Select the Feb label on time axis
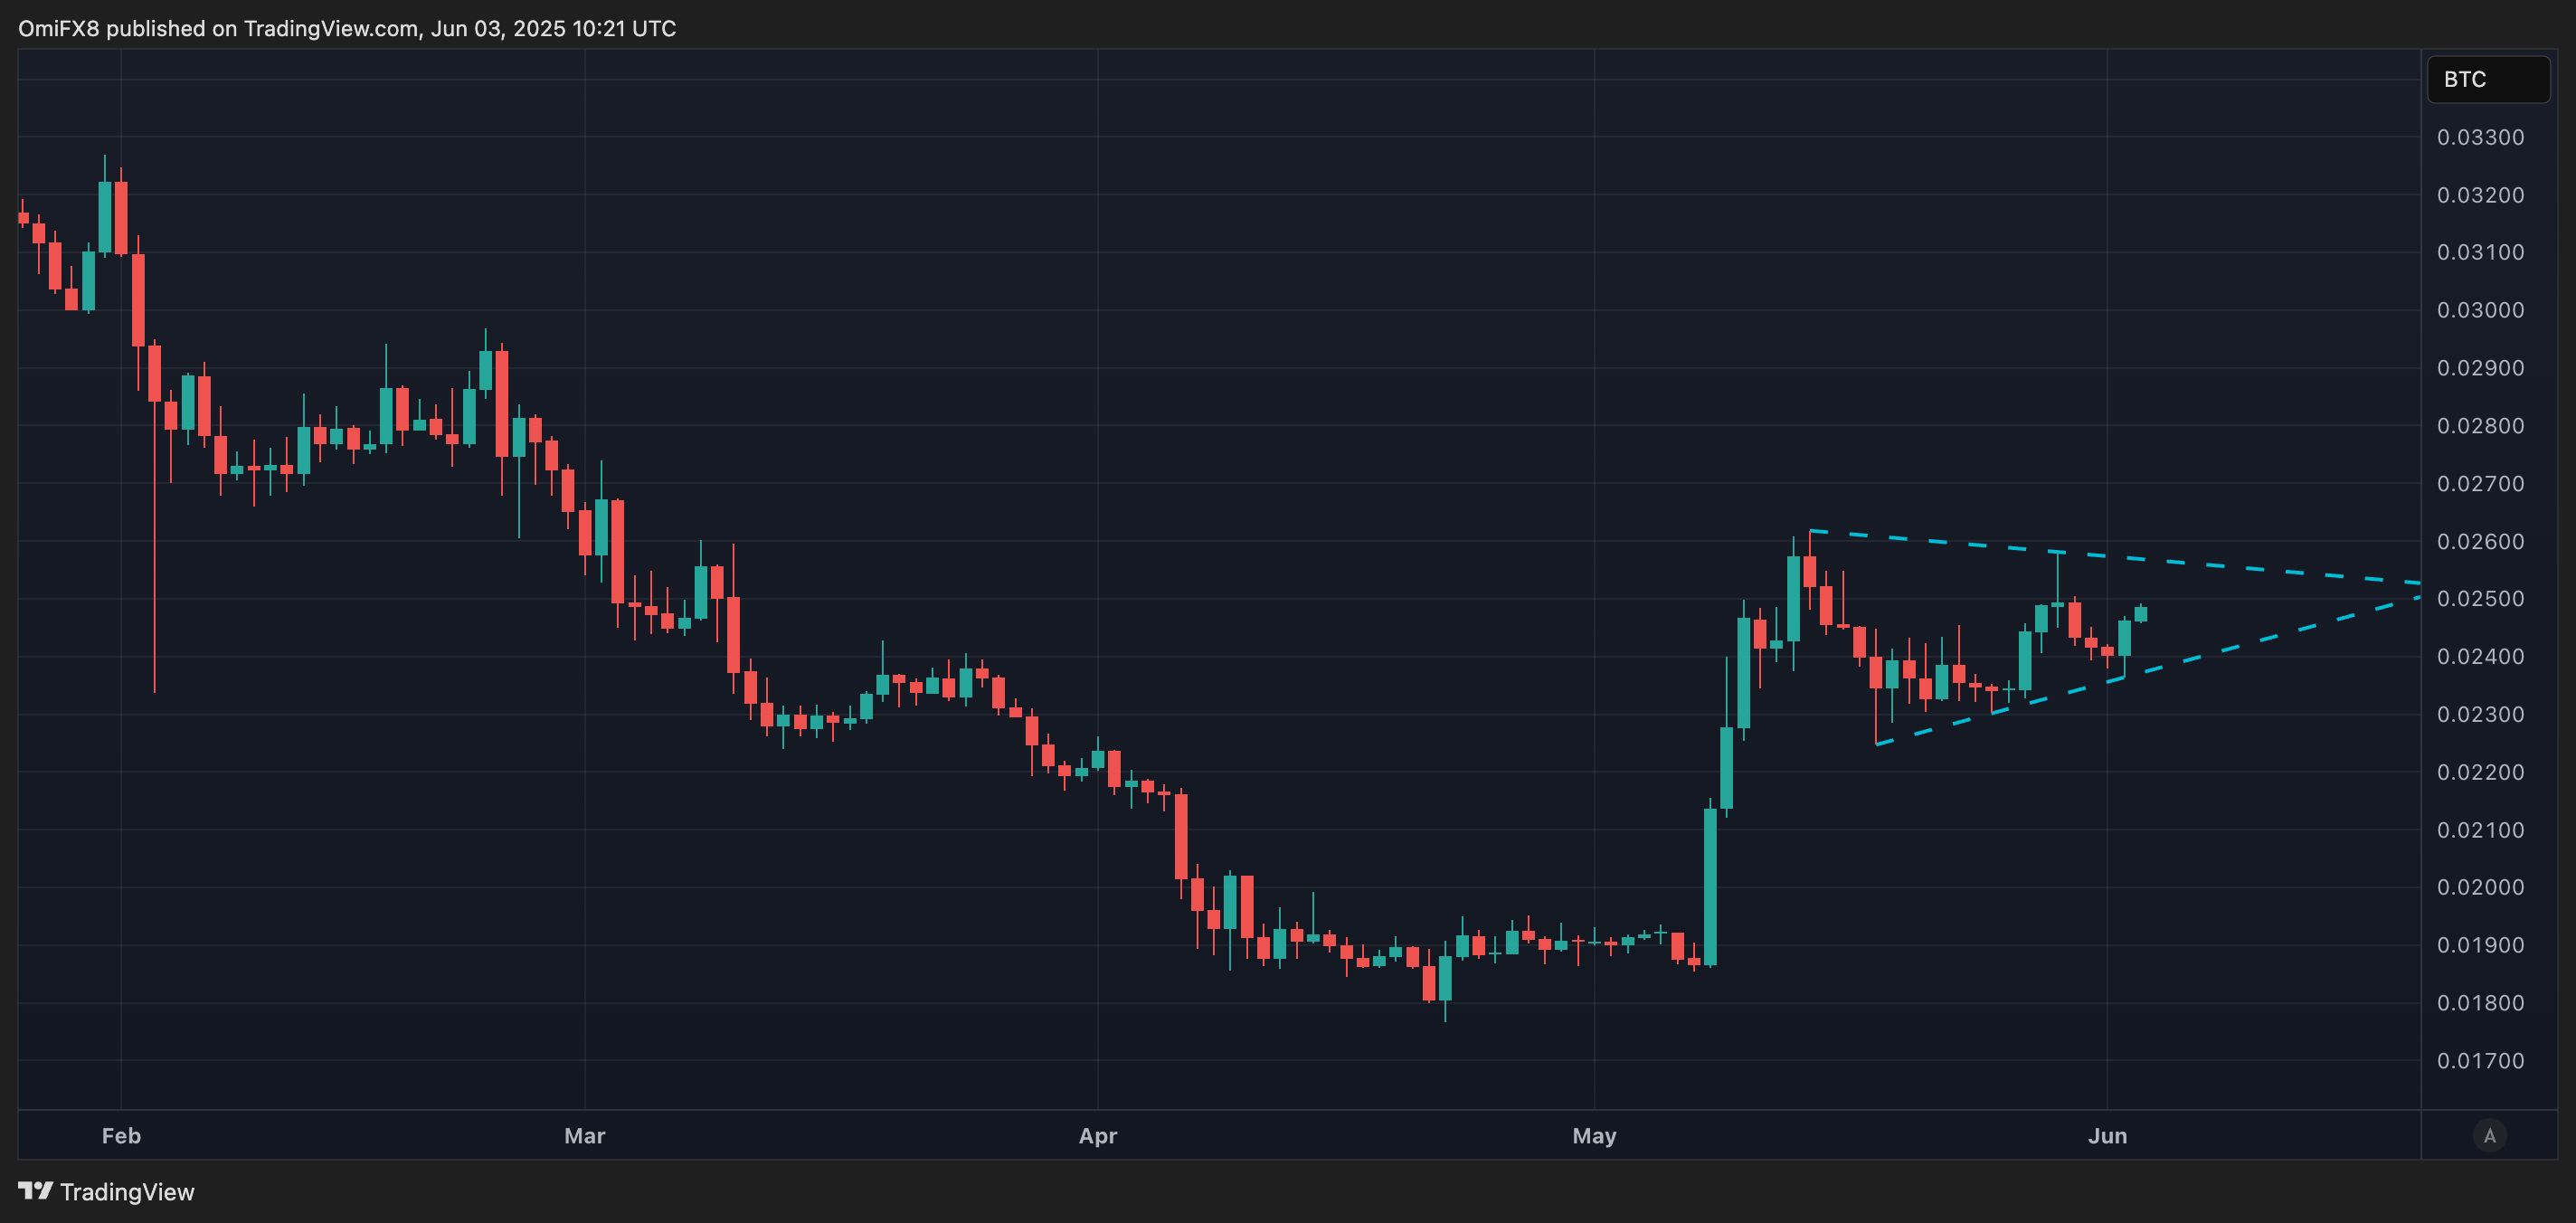Viewport: 2576px width, 1223px height. tap(121, 1135)
